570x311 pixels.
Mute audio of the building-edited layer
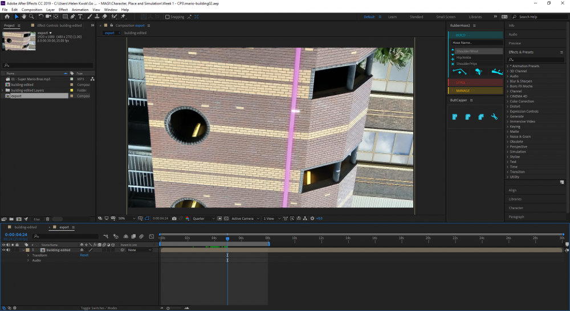point(8,250)
